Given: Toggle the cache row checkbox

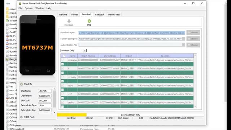Looking at the screenshot, I should coord(62,102).
